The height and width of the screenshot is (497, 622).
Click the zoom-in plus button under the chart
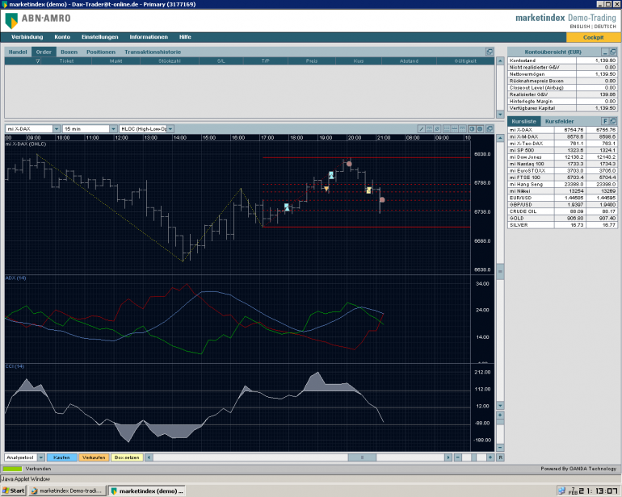[x=490, y=457]
